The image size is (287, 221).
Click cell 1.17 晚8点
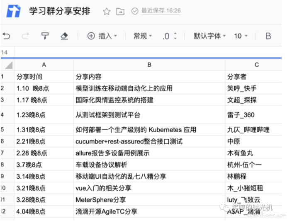(44, 100)
